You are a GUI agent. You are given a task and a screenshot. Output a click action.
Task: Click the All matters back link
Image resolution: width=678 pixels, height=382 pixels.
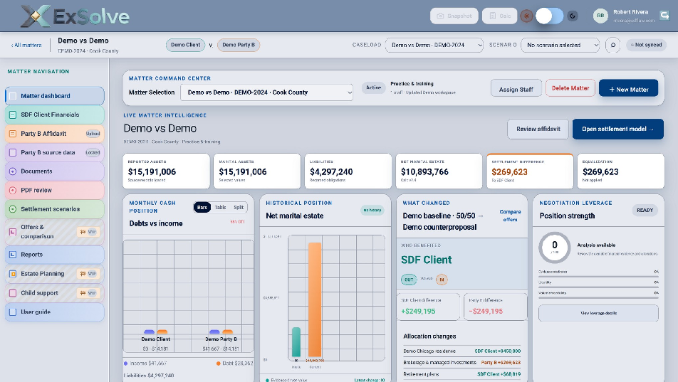point(26,45)
